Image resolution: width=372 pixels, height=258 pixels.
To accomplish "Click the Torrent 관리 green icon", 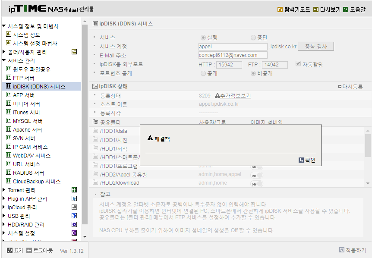I will pyautogui.click(x=74, y=190).
